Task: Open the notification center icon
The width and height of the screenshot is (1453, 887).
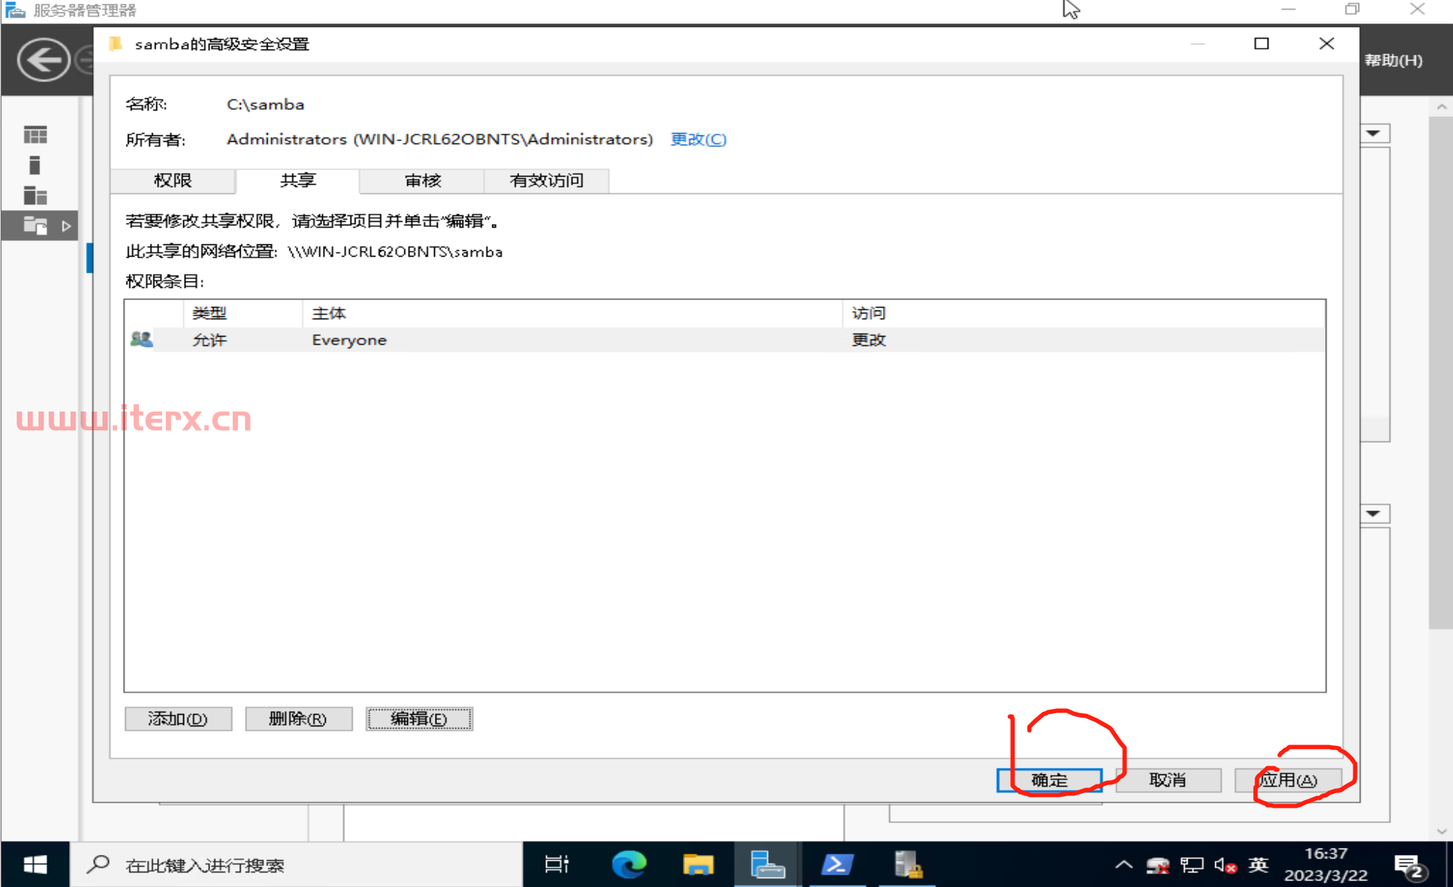Action: click(x=1409, y=866)
